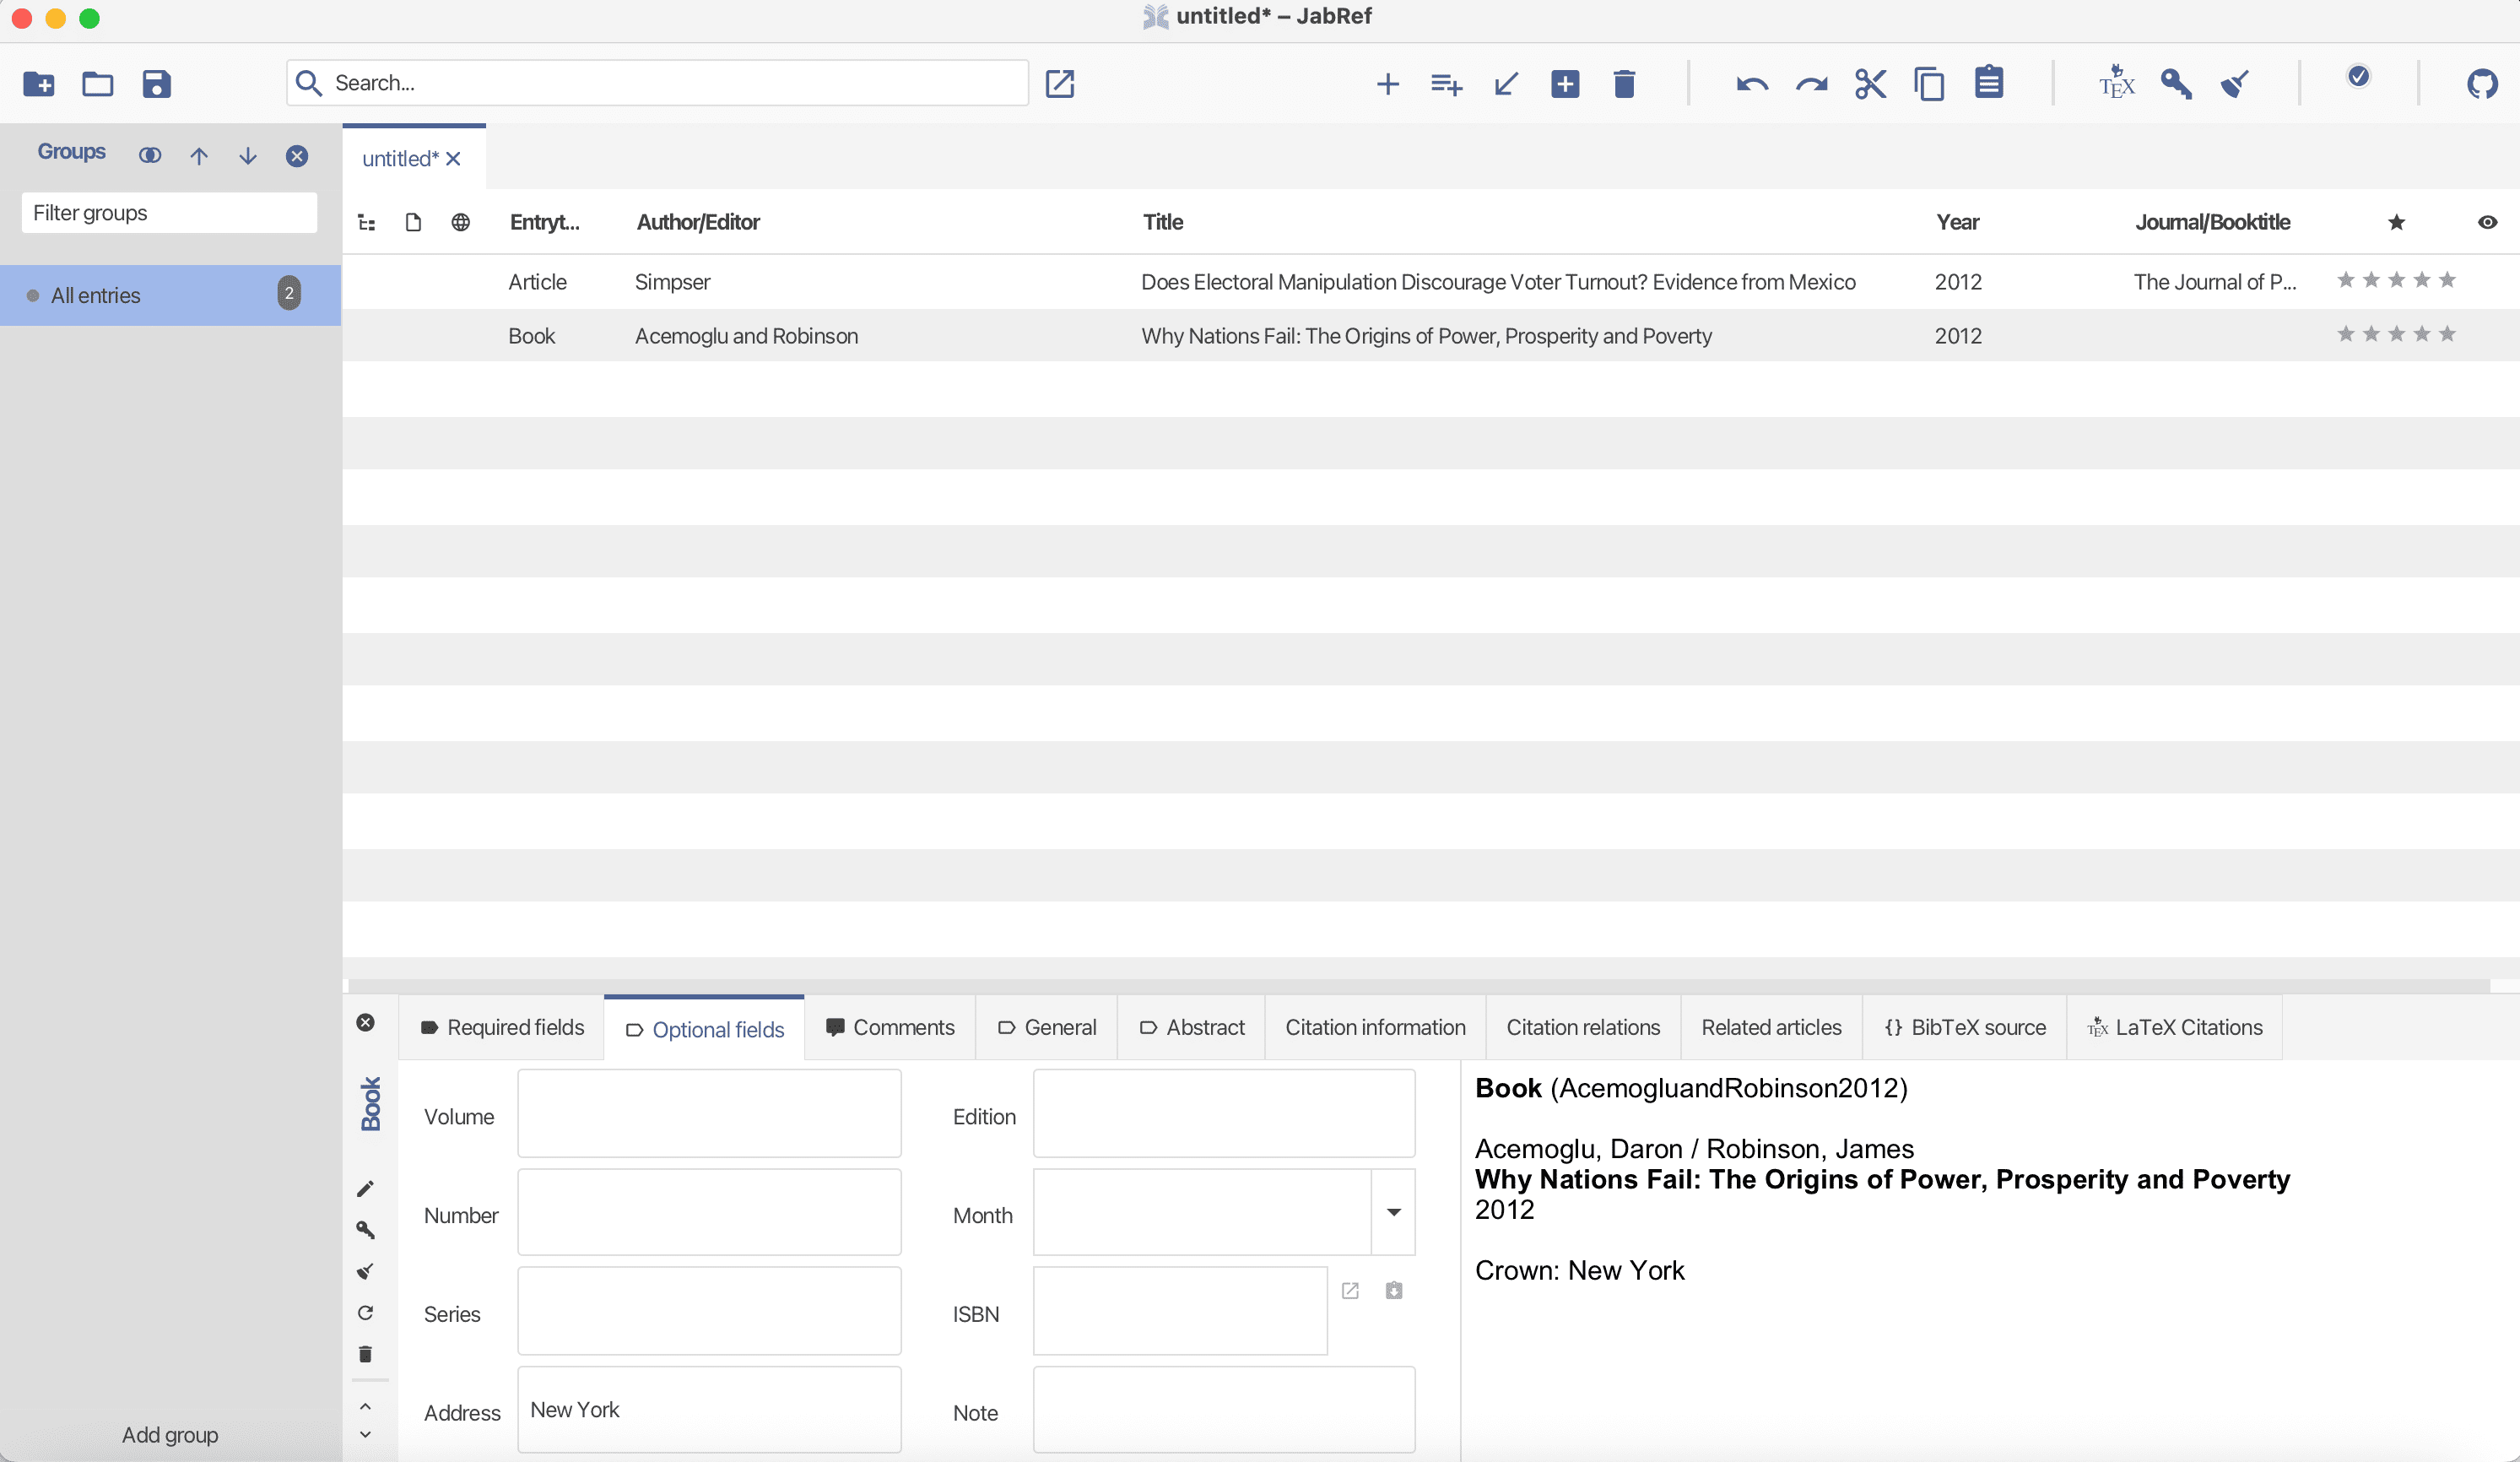Set a star ranking for the Simpser article

[x=2395, y=281]
